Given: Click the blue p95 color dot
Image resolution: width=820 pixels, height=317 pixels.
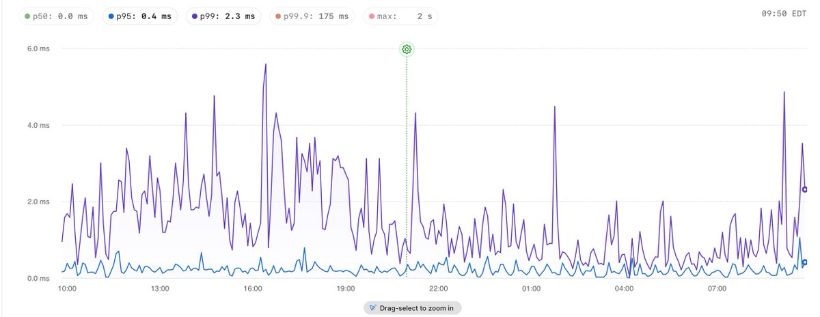Looking at the screenshot, I should click(x=111, y=16).
